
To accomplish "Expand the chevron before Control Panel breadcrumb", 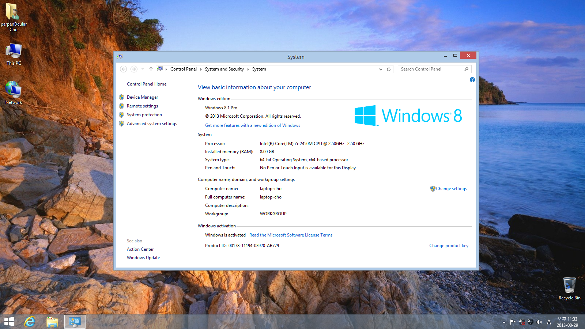I will [166, 69].
